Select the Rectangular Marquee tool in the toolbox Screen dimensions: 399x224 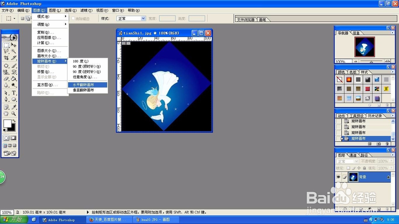(x=6, y=45)
